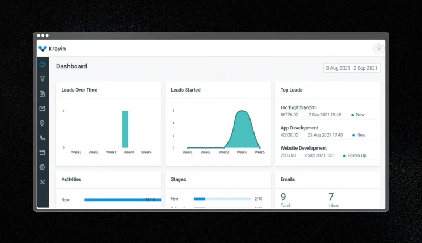This screenshot has width=422, height=243.
Task: Open the Dashboard icon in sidebar
Action: 42,64
